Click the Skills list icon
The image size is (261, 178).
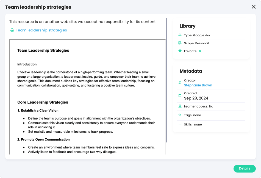(180, 124)
